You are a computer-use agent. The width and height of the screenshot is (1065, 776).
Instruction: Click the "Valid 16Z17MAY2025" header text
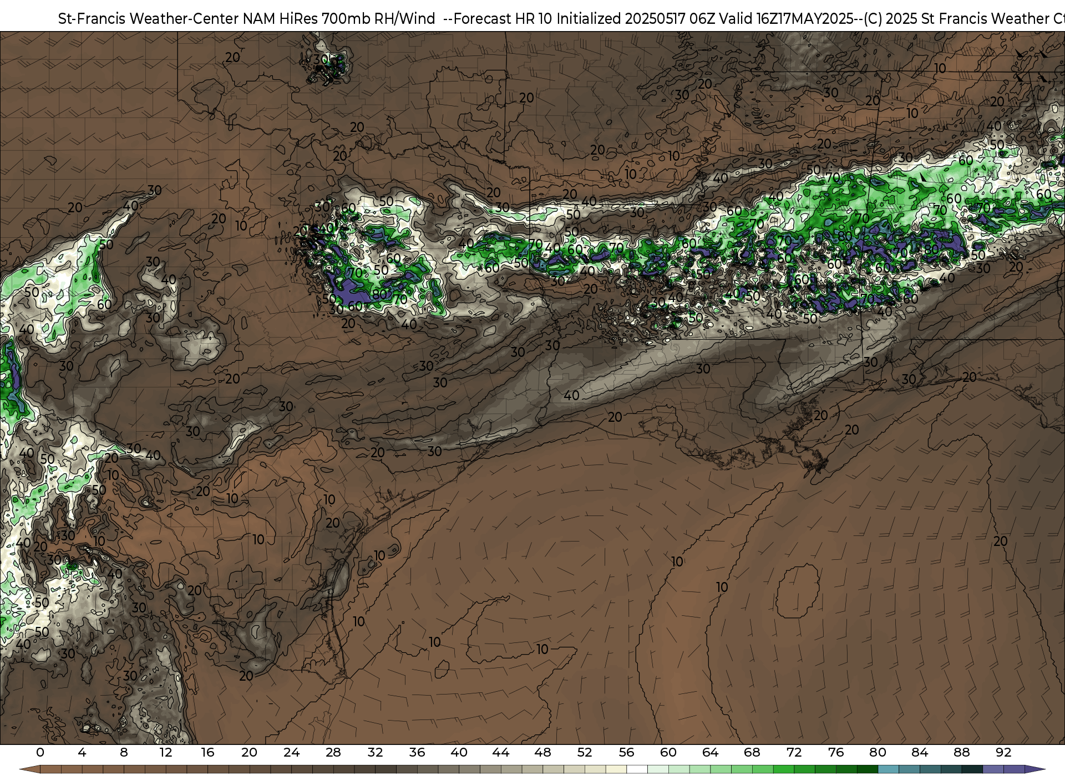[785, 19]
